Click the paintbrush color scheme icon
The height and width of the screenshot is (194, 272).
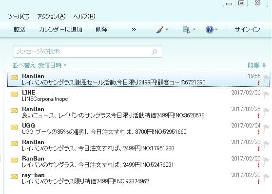point(159,30)
